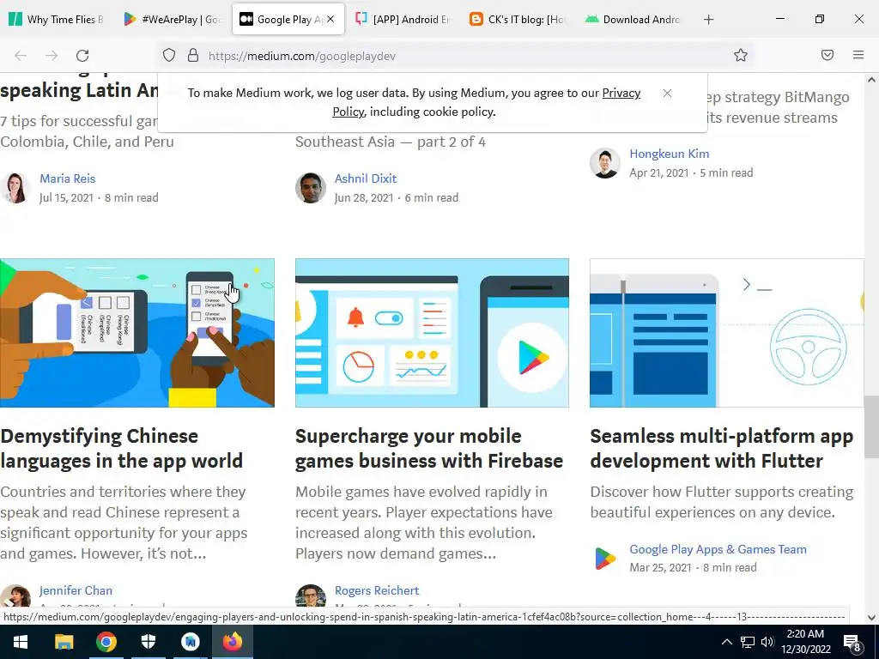Open a new tab with the plus button
Image resolution: width=879 pixels, height=659 pixels.
(708, 20)
